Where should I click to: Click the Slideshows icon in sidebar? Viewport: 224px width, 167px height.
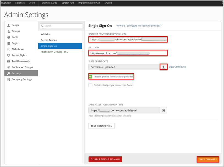coord(9,49)
